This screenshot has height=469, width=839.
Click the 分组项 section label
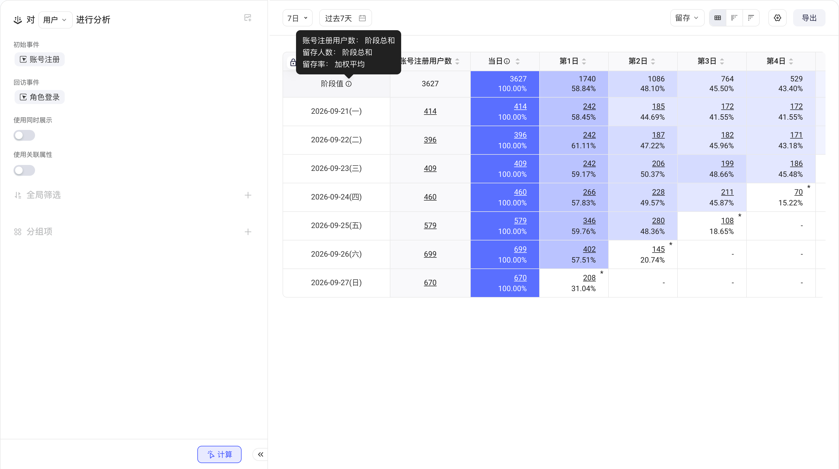pyautogui.click(x=39, y=232)
